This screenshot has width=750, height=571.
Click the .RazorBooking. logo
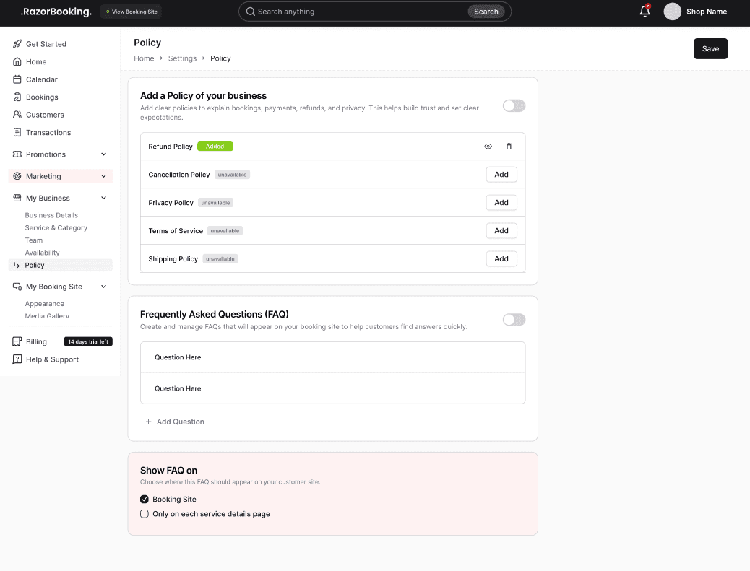click(56, 12)
